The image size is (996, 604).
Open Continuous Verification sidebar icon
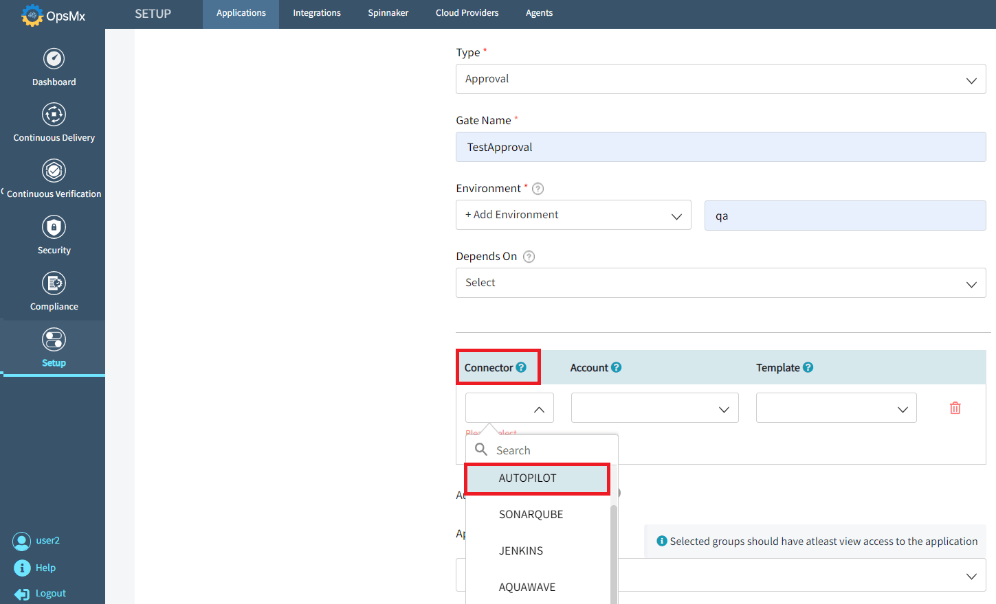click(54, 171)
